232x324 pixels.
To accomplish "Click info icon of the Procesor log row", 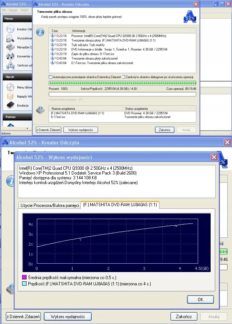I will [x=52, y=36].
